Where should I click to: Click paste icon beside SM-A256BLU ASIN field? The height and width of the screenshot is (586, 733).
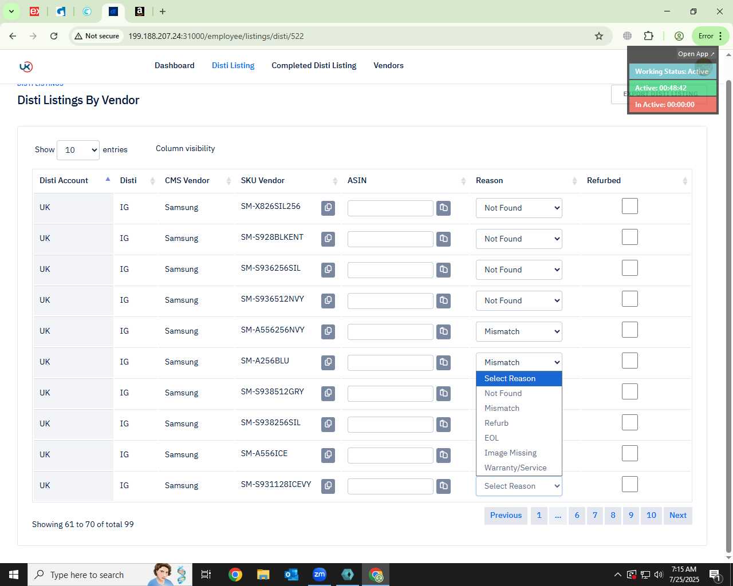coord(444,362)
